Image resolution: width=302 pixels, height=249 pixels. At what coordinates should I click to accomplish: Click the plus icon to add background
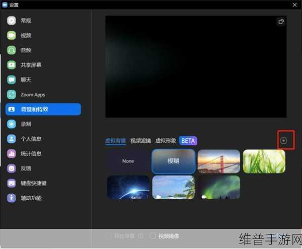[283, 141]
